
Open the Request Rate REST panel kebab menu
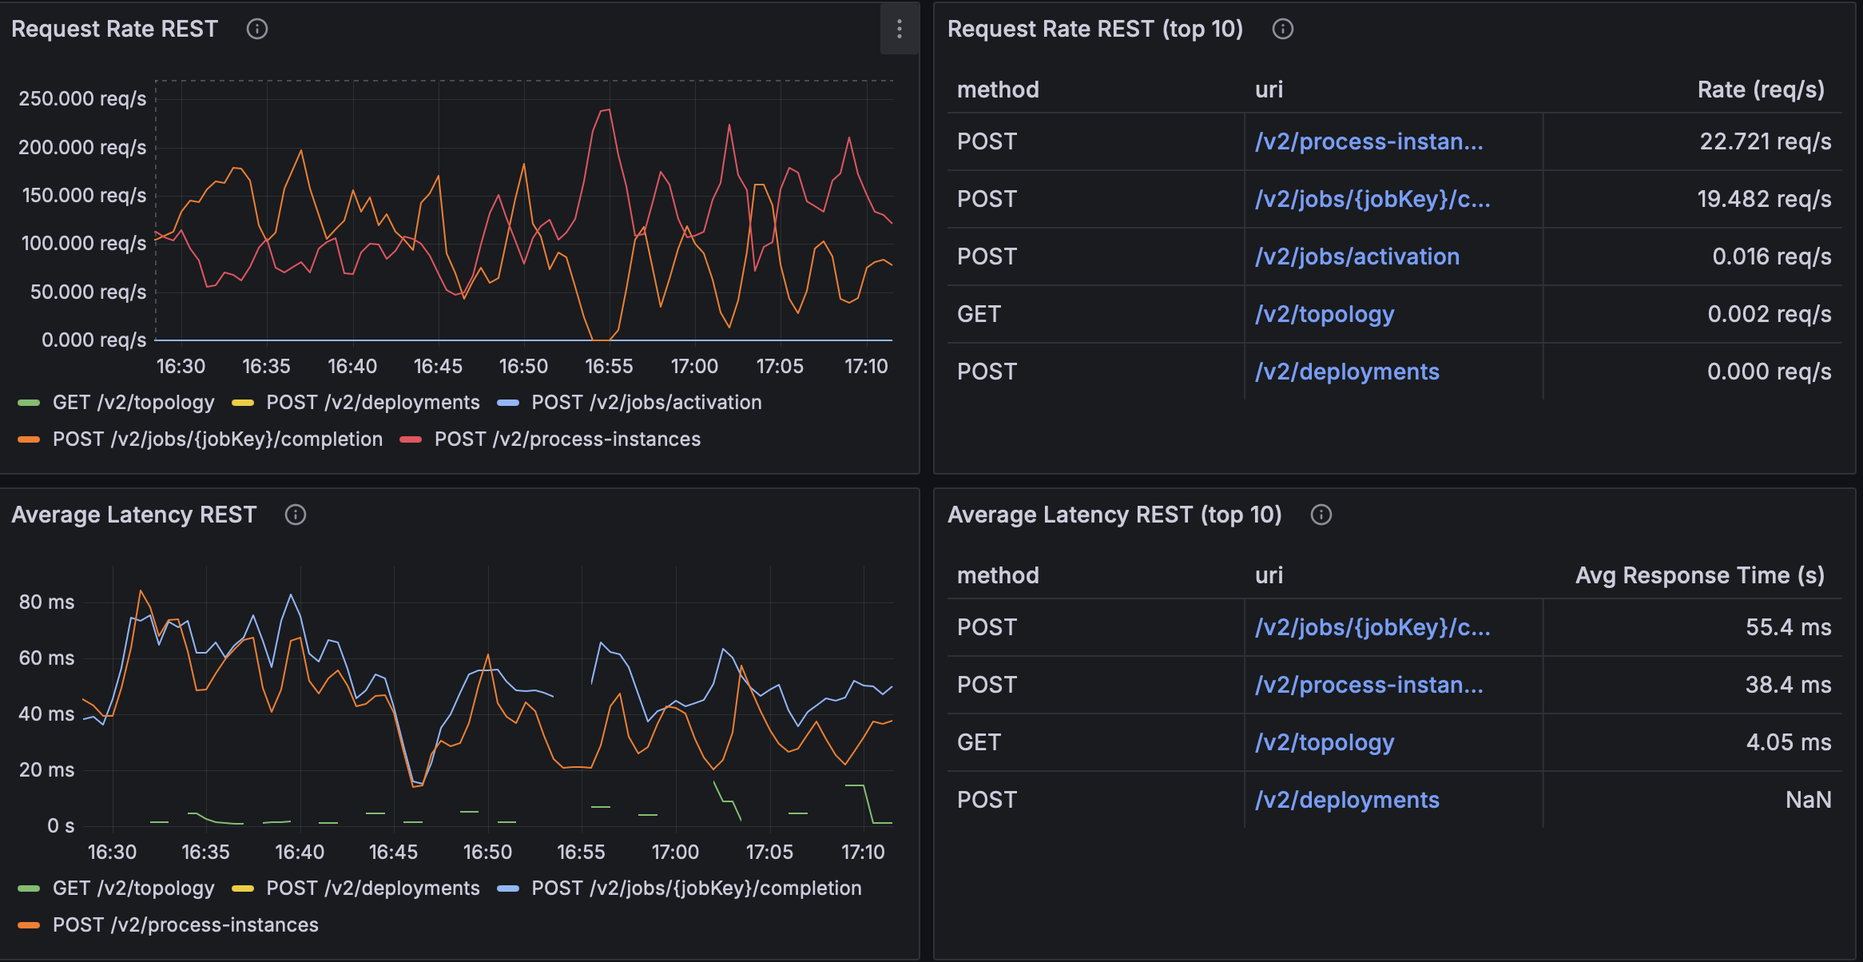pyautogui.click(x=899, y=29)
